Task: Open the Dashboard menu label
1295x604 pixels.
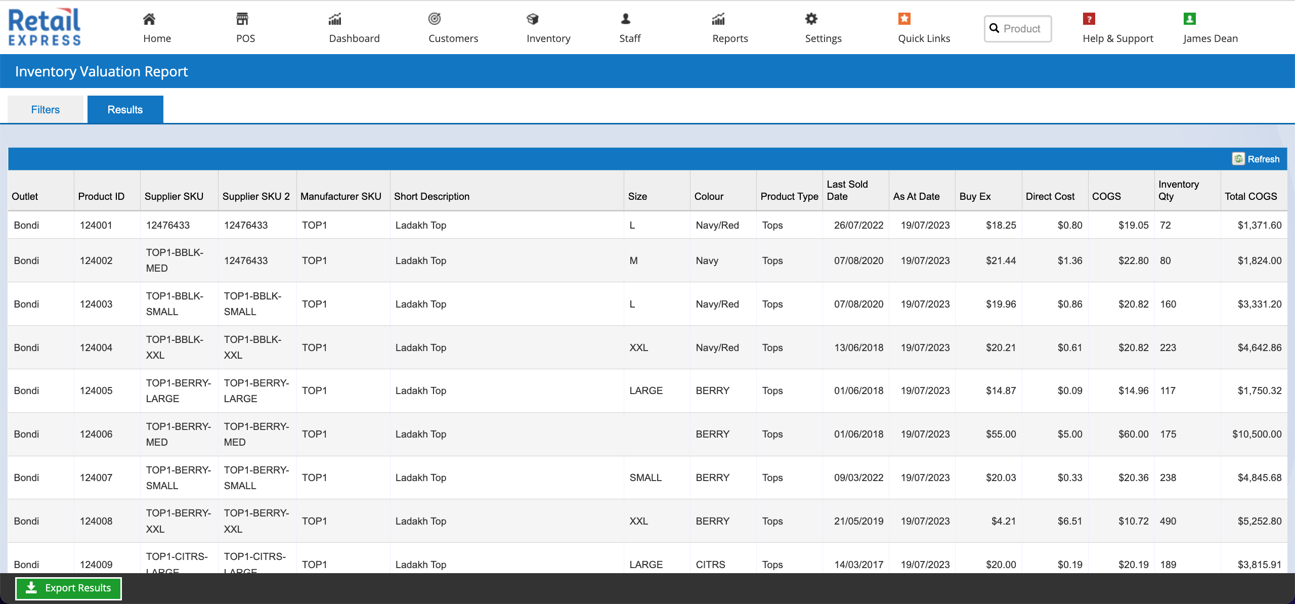Action: (354, 38)
